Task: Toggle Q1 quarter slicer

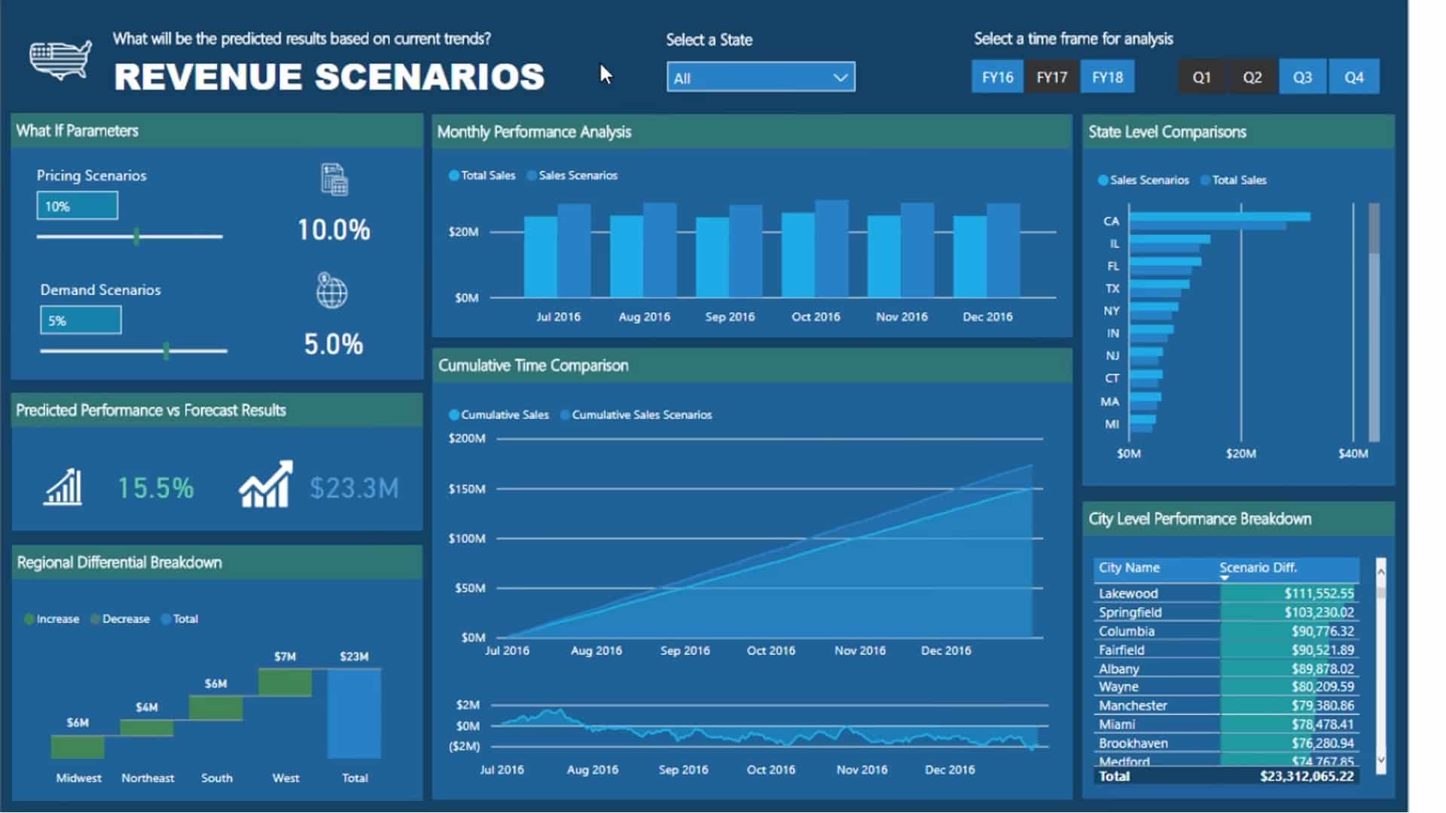Action: tap(1202, 77)
